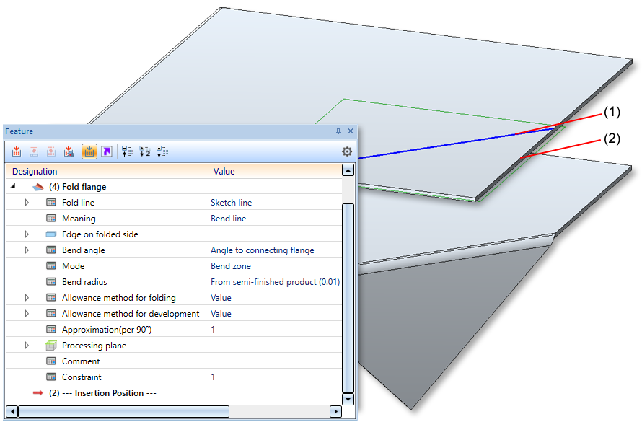Screen dimensions: 642x422
Task: Expand the Processing plane entry
Action: pos(27,345)
